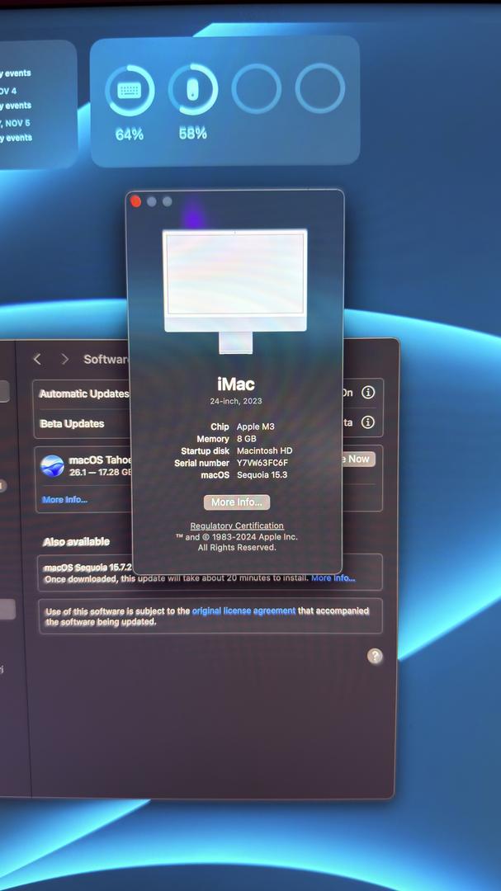Screen dimensions: 501x891
Task: Go back with the left chevron
Action: coord(37,359)
